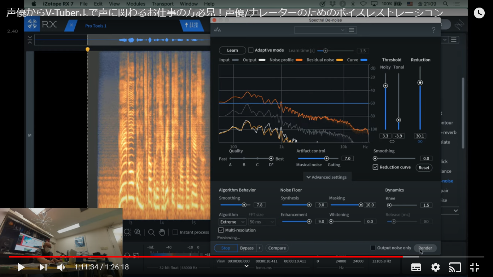Screen dimensions: 493x277
Task: Open module filter dropdown in right panel
Action: pos(445,40)
